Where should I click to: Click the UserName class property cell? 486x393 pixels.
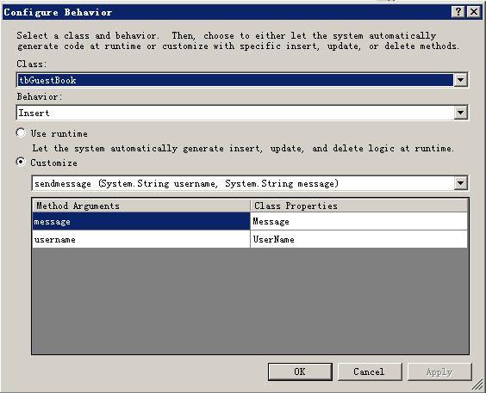pyautogui.click(x=358, y=239)
